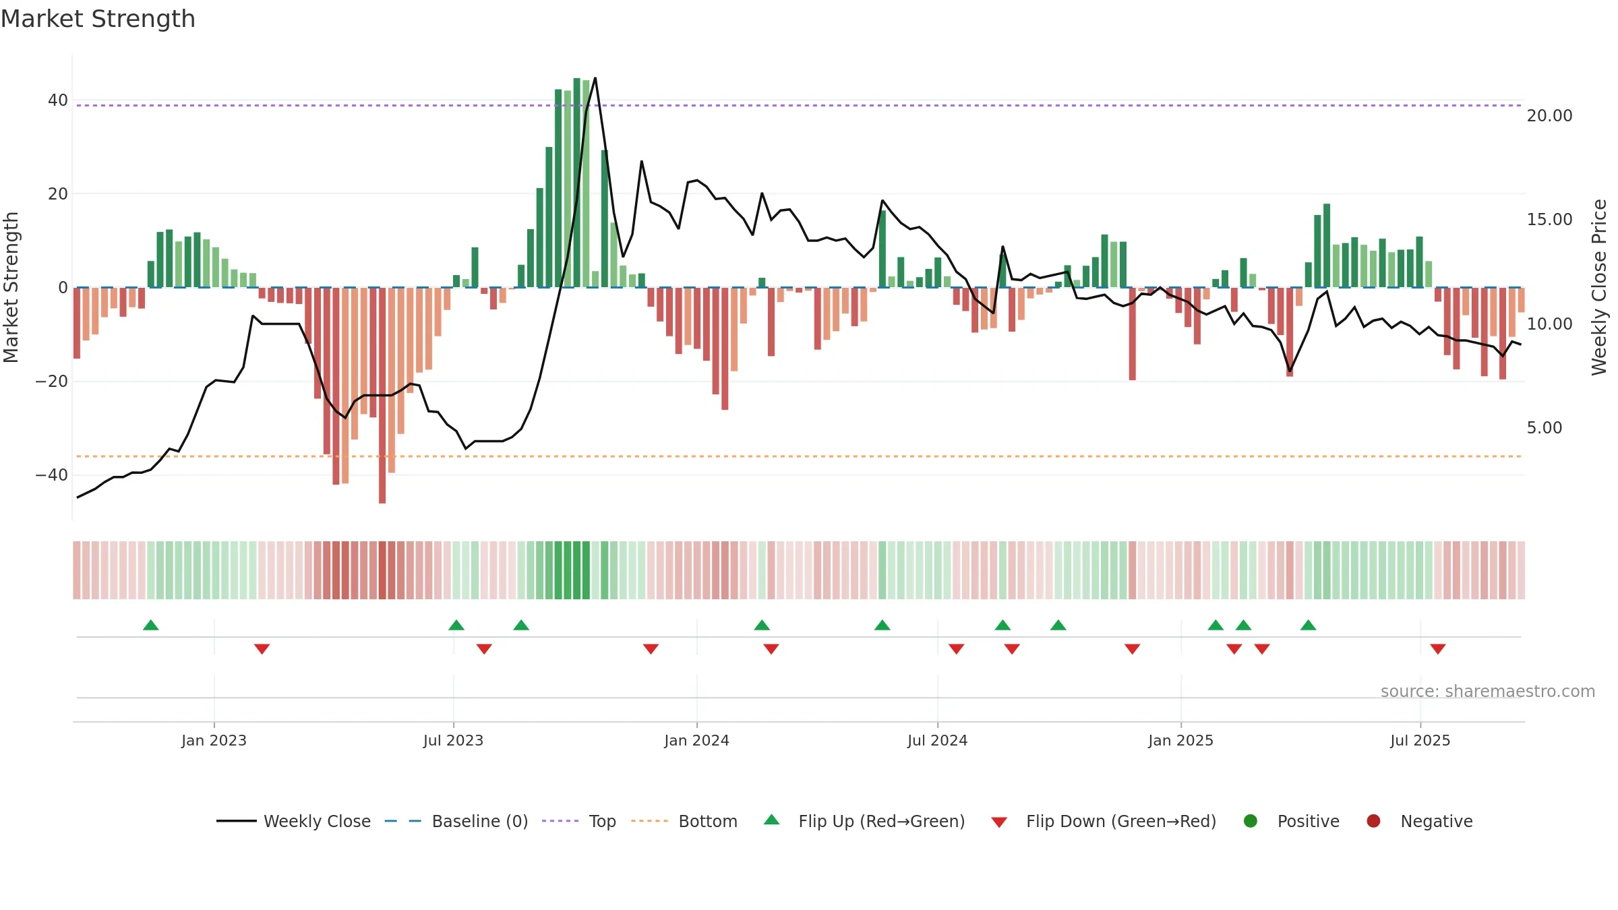Click the −20 tick on the Market Strength axis
Image resolution: width=1618 pixels, height=910 pixels.
[x=52, y=382]
